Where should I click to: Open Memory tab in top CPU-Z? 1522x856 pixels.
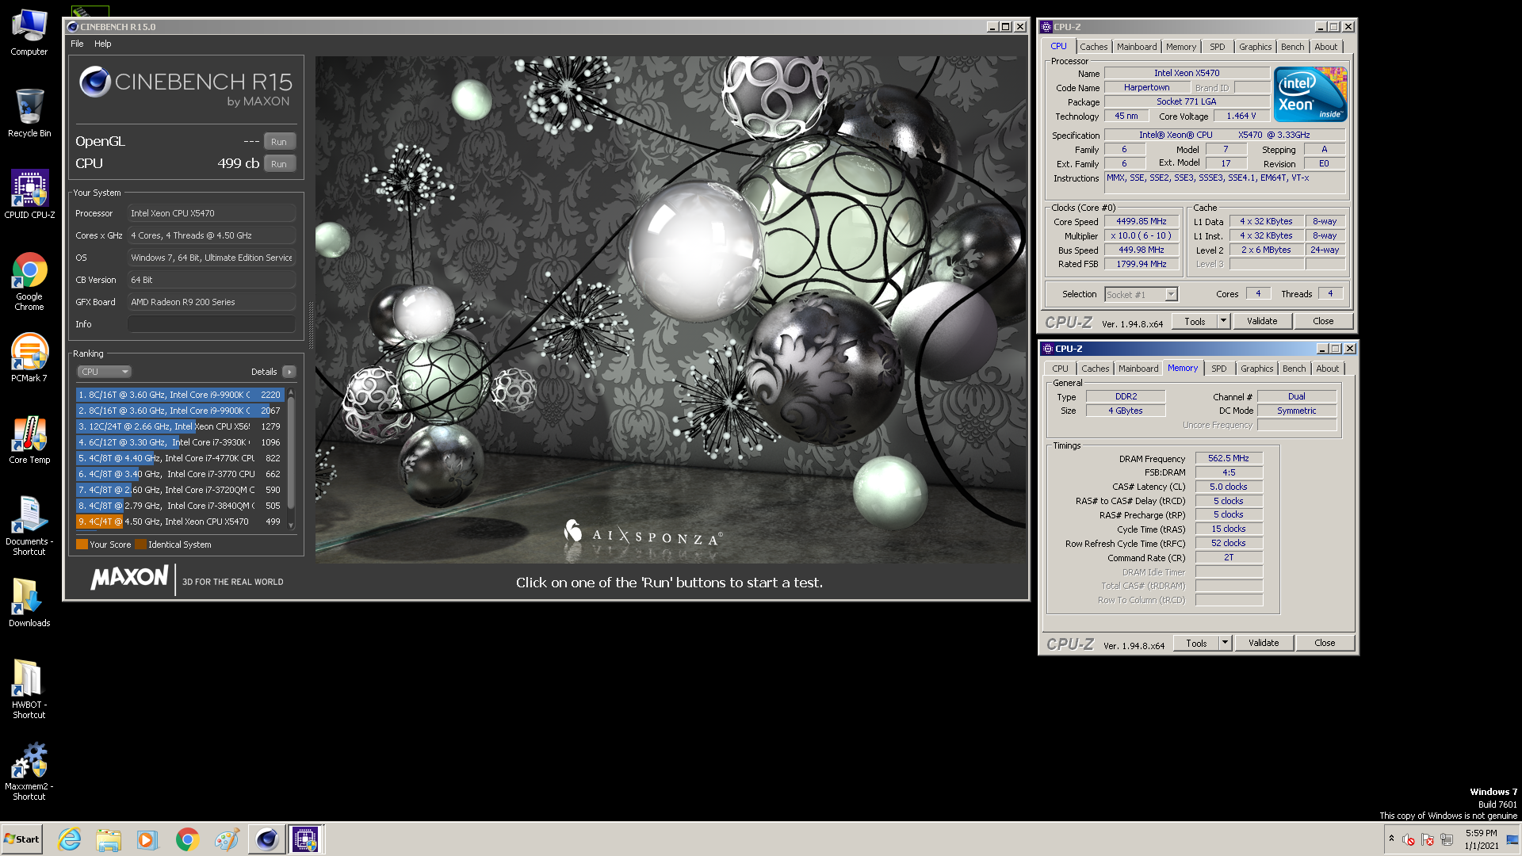pos(1181,47)
